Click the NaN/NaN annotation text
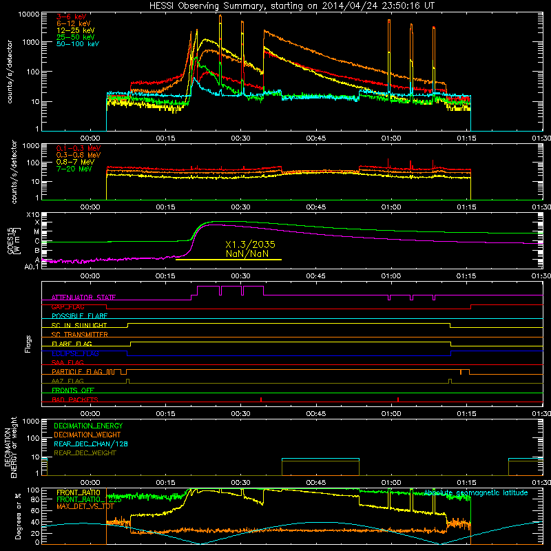551x551 pixels. point(247,253)
